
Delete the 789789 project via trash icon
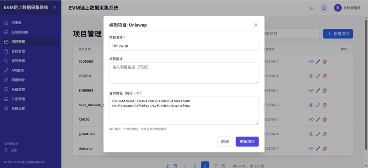click(325, 76)
